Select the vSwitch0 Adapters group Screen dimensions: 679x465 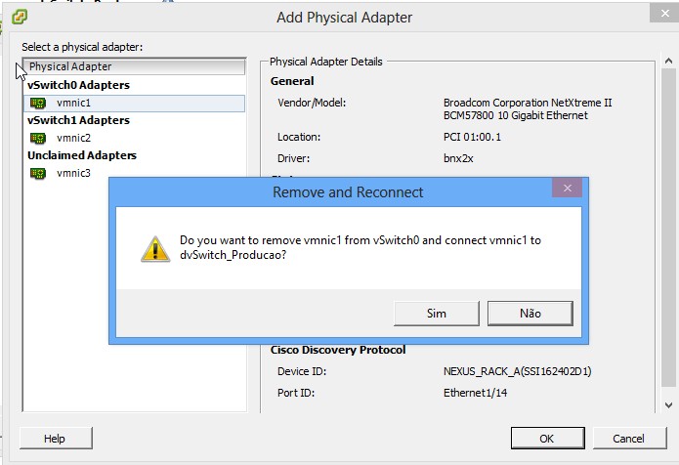78,85
